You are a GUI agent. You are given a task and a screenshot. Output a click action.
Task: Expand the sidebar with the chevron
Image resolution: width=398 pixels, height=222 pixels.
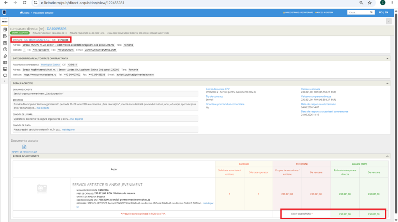click(x=5, y=81)
